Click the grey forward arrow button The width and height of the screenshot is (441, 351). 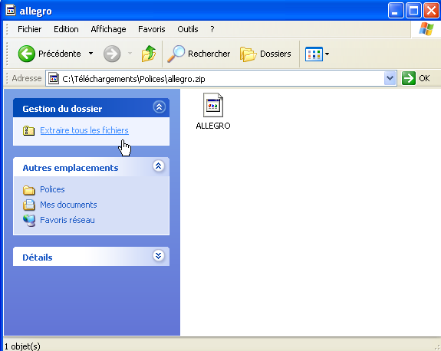pyautogui.click(x=112, y=54)
